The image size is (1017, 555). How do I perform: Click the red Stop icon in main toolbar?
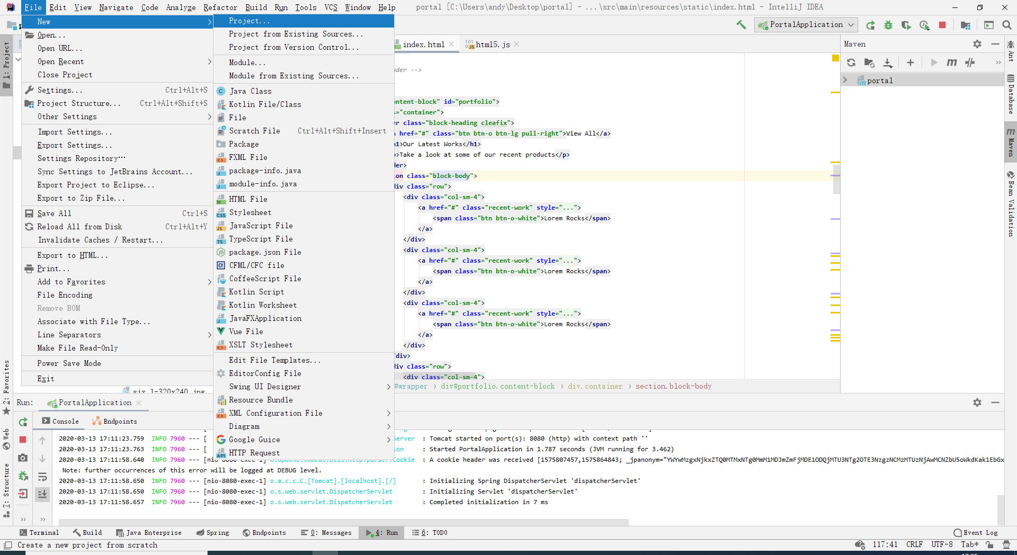pos(942,25)
